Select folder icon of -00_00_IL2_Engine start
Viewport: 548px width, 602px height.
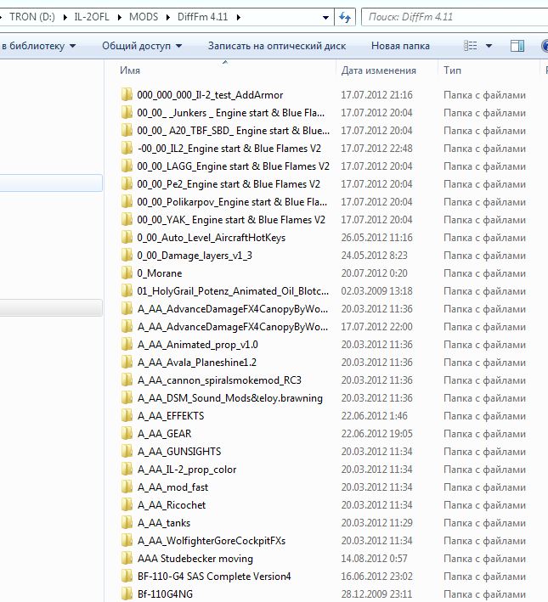(127, 149)
